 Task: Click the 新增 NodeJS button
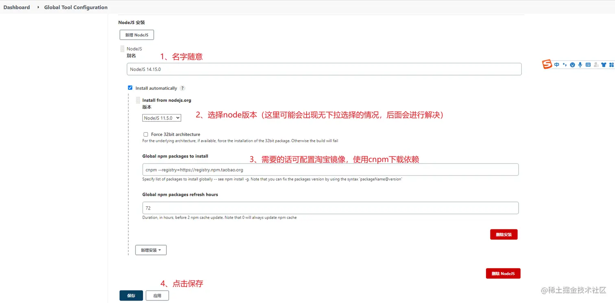click(x=137, y=35)
